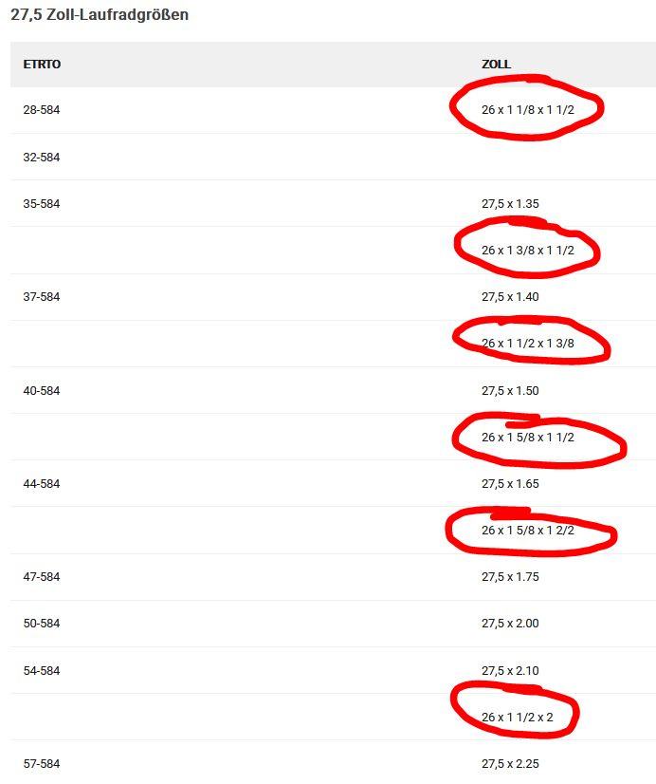Click the ZOLL column header

(496, 65)
